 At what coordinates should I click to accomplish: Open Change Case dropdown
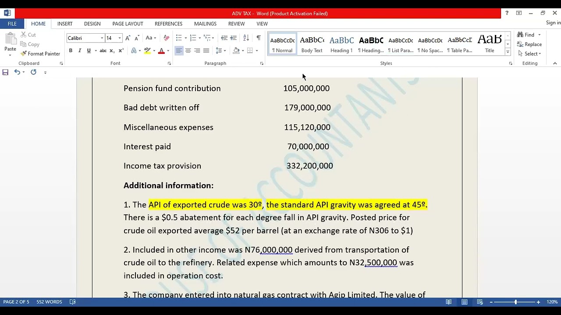(151, 38)
